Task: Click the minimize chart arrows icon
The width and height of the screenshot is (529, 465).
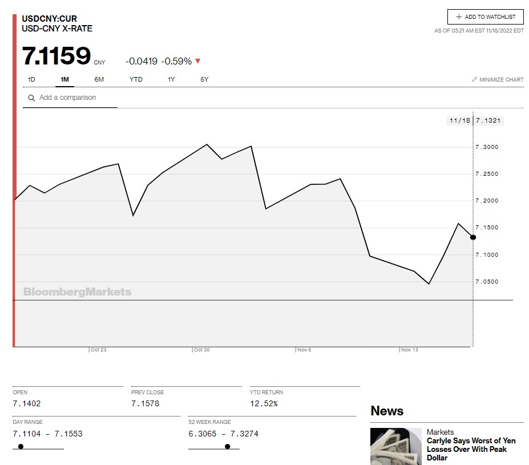Action: tap(474, 80)
